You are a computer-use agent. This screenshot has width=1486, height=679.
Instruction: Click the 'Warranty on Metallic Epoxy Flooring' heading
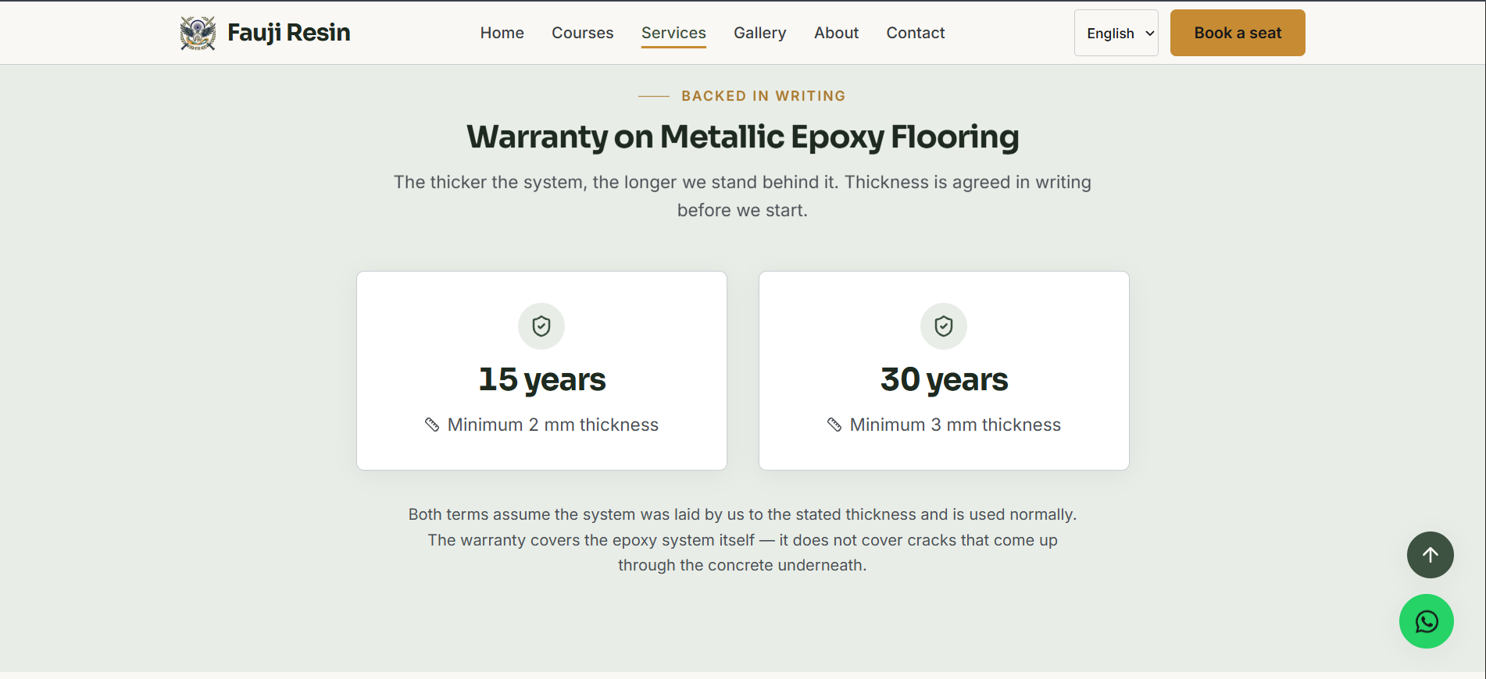pyautogui.click(x=743, y=137)
